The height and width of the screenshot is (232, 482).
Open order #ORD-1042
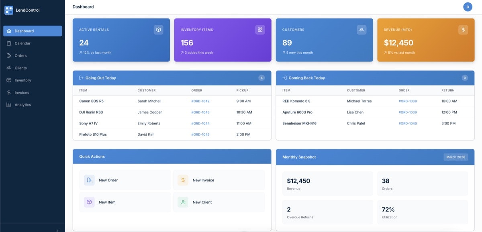point(200,101)
